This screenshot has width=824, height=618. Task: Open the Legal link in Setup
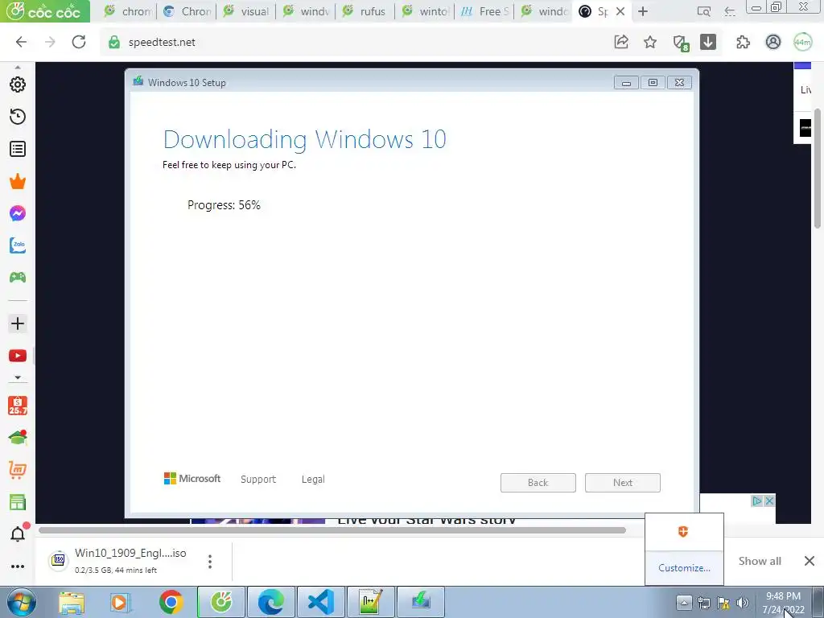coord(313,480)
